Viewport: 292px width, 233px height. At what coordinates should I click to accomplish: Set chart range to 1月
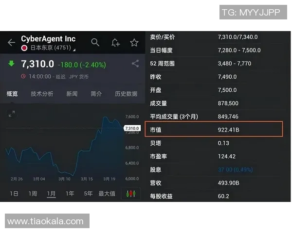pos(51,194)
